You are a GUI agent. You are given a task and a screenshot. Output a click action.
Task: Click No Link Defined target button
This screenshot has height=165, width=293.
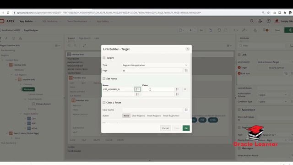277,68
